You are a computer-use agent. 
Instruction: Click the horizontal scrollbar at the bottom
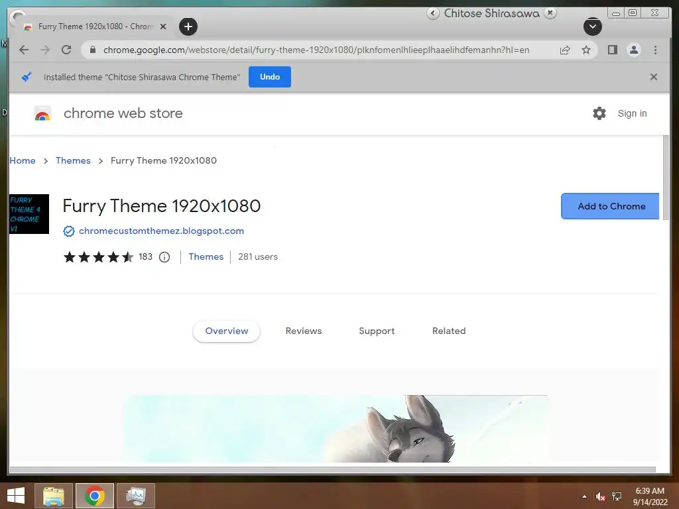(333, 470)
